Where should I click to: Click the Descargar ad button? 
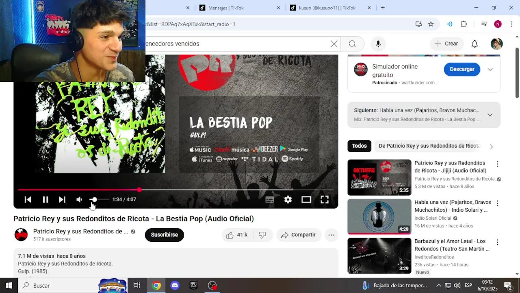pyautogui.click(x=462, y=69)
